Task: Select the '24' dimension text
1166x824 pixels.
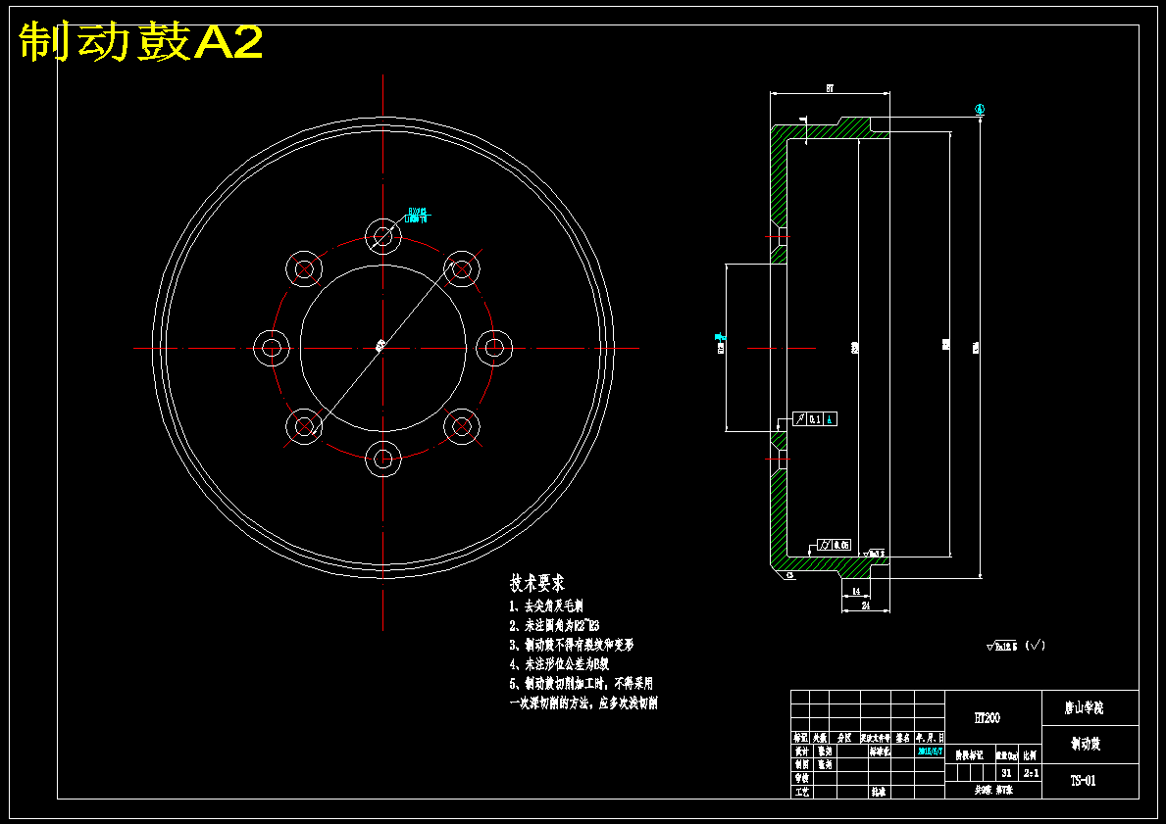Action: (866, 606)
